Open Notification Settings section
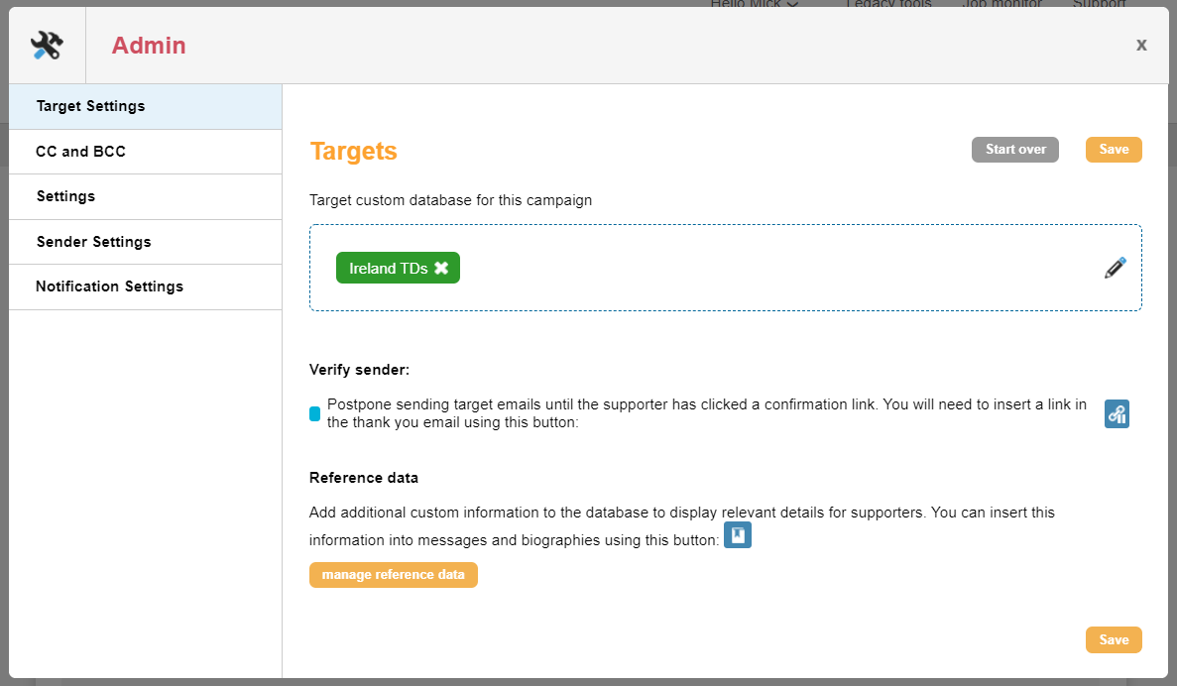 tap(110, 286)
